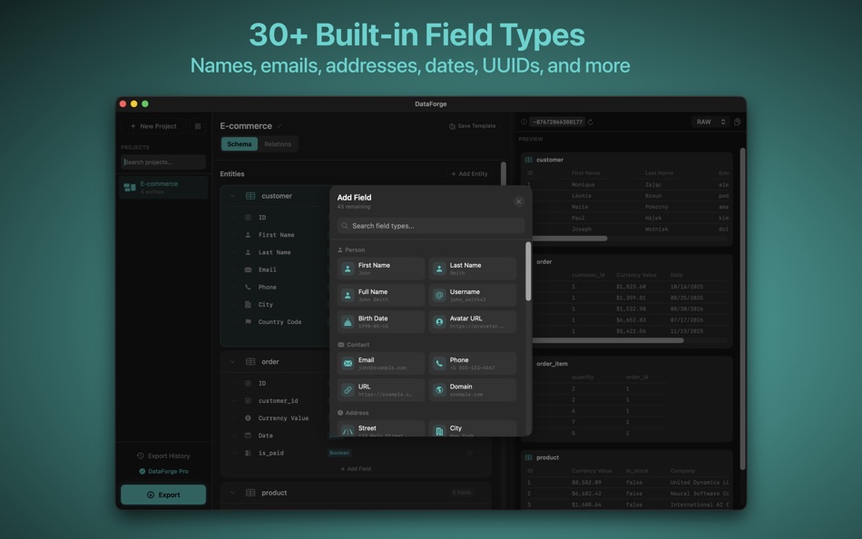Select the Email field type in Contact section
Viewport: 862px width, 539px height.
click(380, 361)
